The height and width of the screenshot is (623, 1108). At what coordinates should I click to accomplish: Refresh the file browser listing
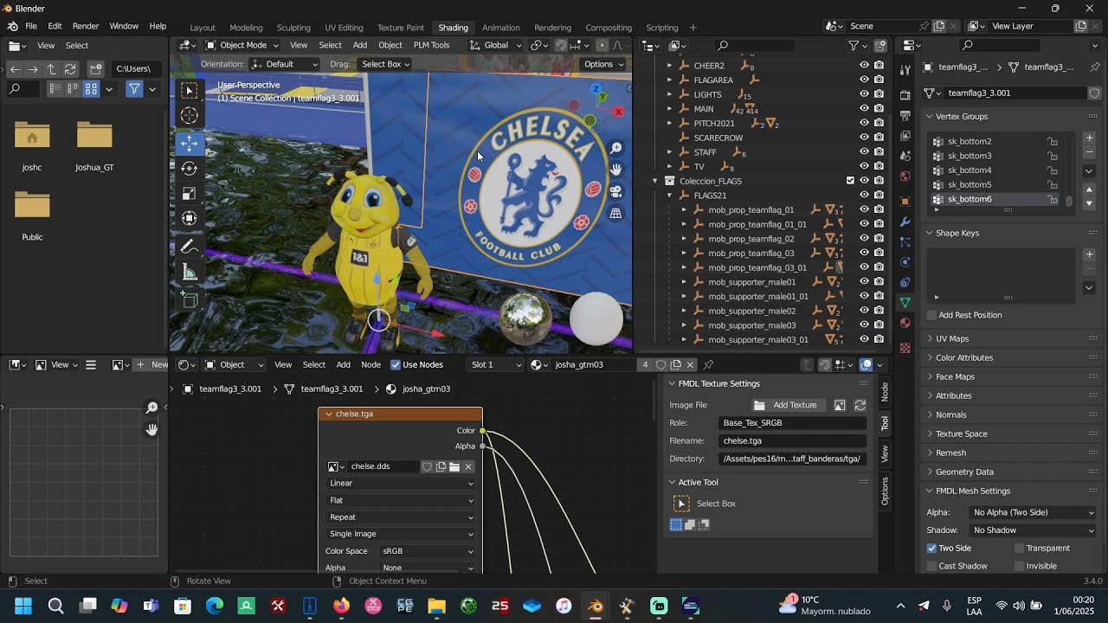71,68
